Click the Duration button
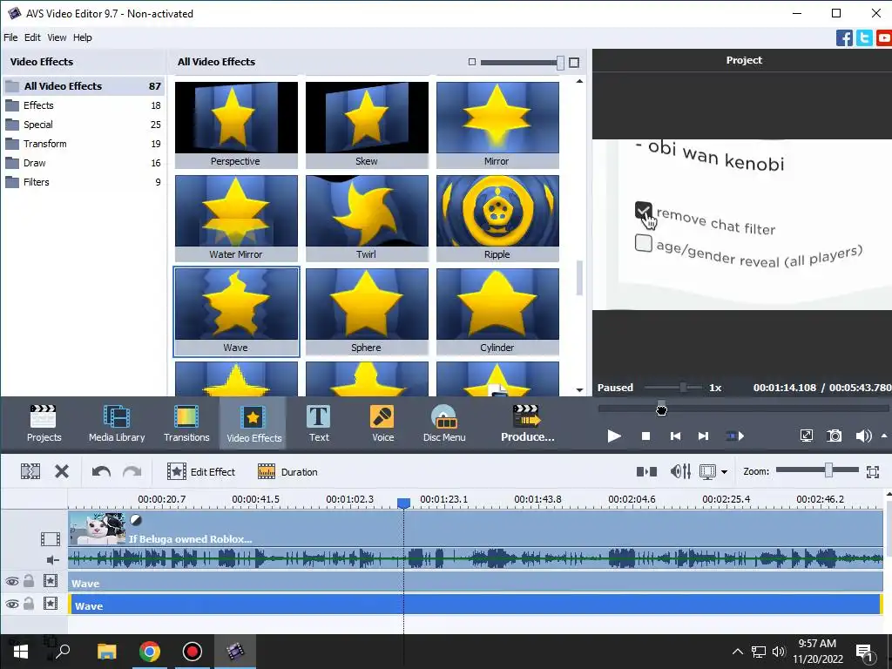Screen dimensions: 892x669 tap(287, 471)
